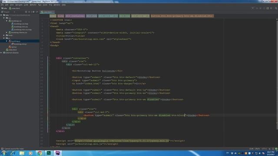Click UTF-8 encoding in status bar
Viewport: 278px width, 156px height.
(x=264, y=149)
